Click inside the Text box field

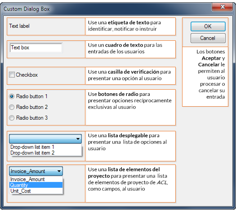coord(36,48)
